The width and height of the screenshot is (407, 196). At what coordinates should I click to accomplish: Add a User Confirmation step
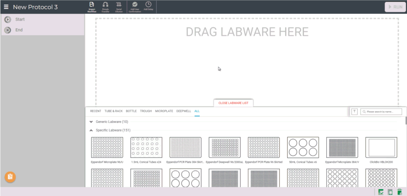click(135, 7)
